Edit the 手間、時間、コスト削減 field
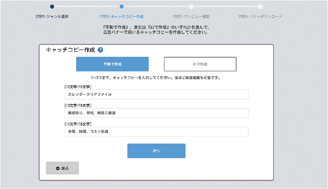This screenshot has height=189, width=328. pos(156,131)
